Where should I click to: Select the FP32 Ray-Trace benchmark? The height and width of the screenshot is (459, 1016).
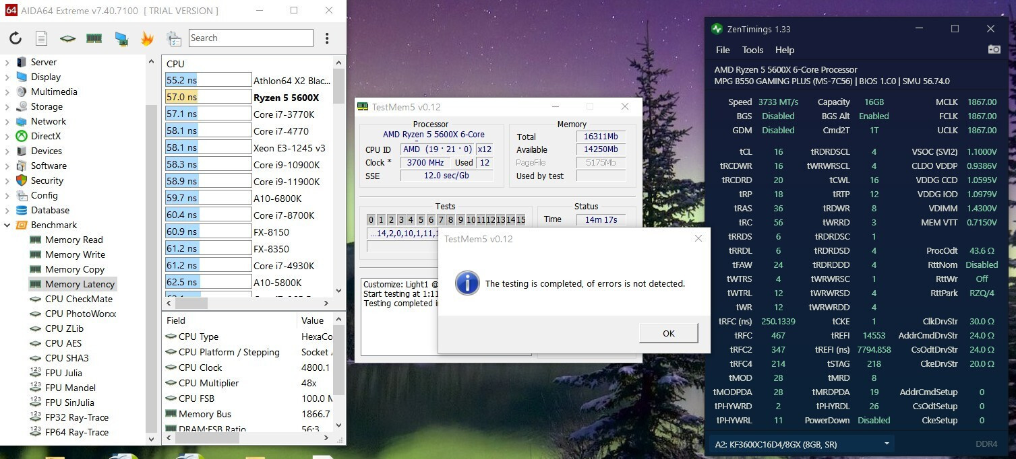77,417
